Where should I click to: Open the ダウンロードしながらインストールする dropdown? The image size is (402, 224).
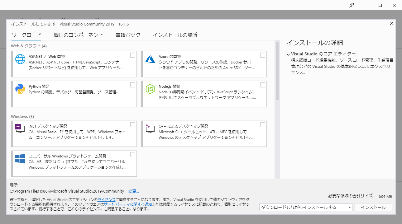coord(306,208)
